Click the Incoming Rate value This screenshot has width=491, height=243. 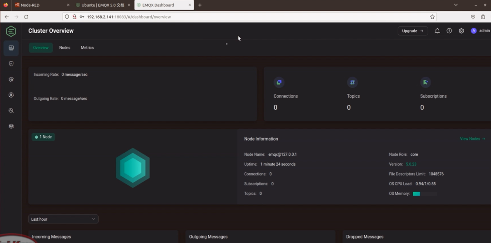[75, 74]
